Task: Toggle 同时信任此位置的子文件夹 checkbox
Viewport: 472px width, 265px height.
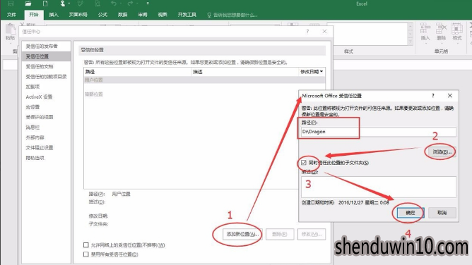Action: (304, 163)
